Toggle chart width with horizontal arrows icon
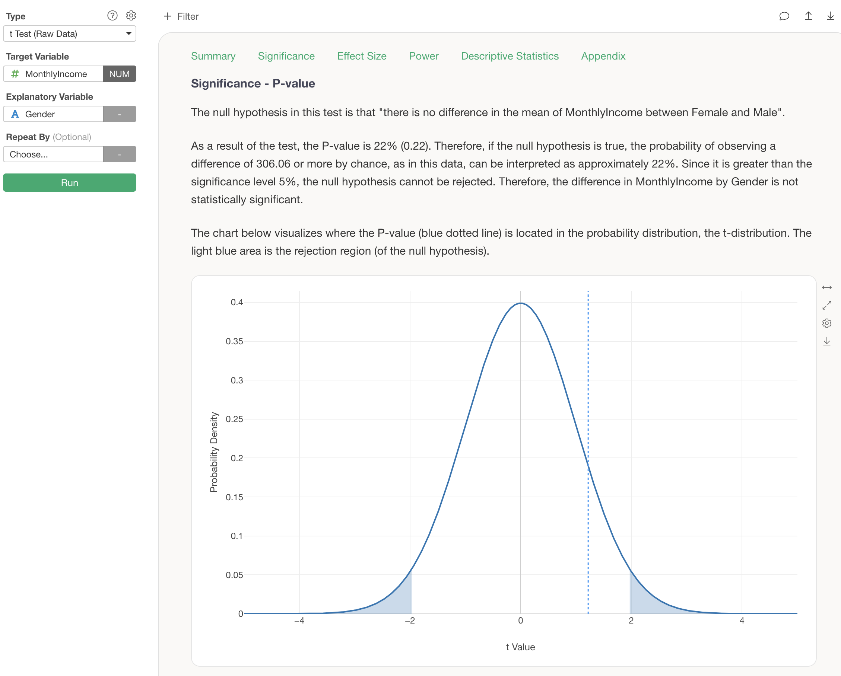The height and width of the screenshot is (676, 841). (826, 287)
